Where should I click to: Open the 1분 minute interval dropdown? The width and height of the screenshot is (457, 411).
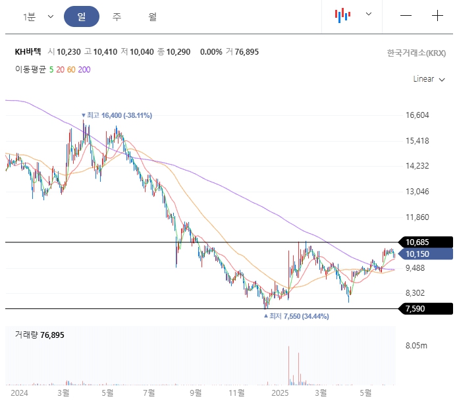pos(38,16)
